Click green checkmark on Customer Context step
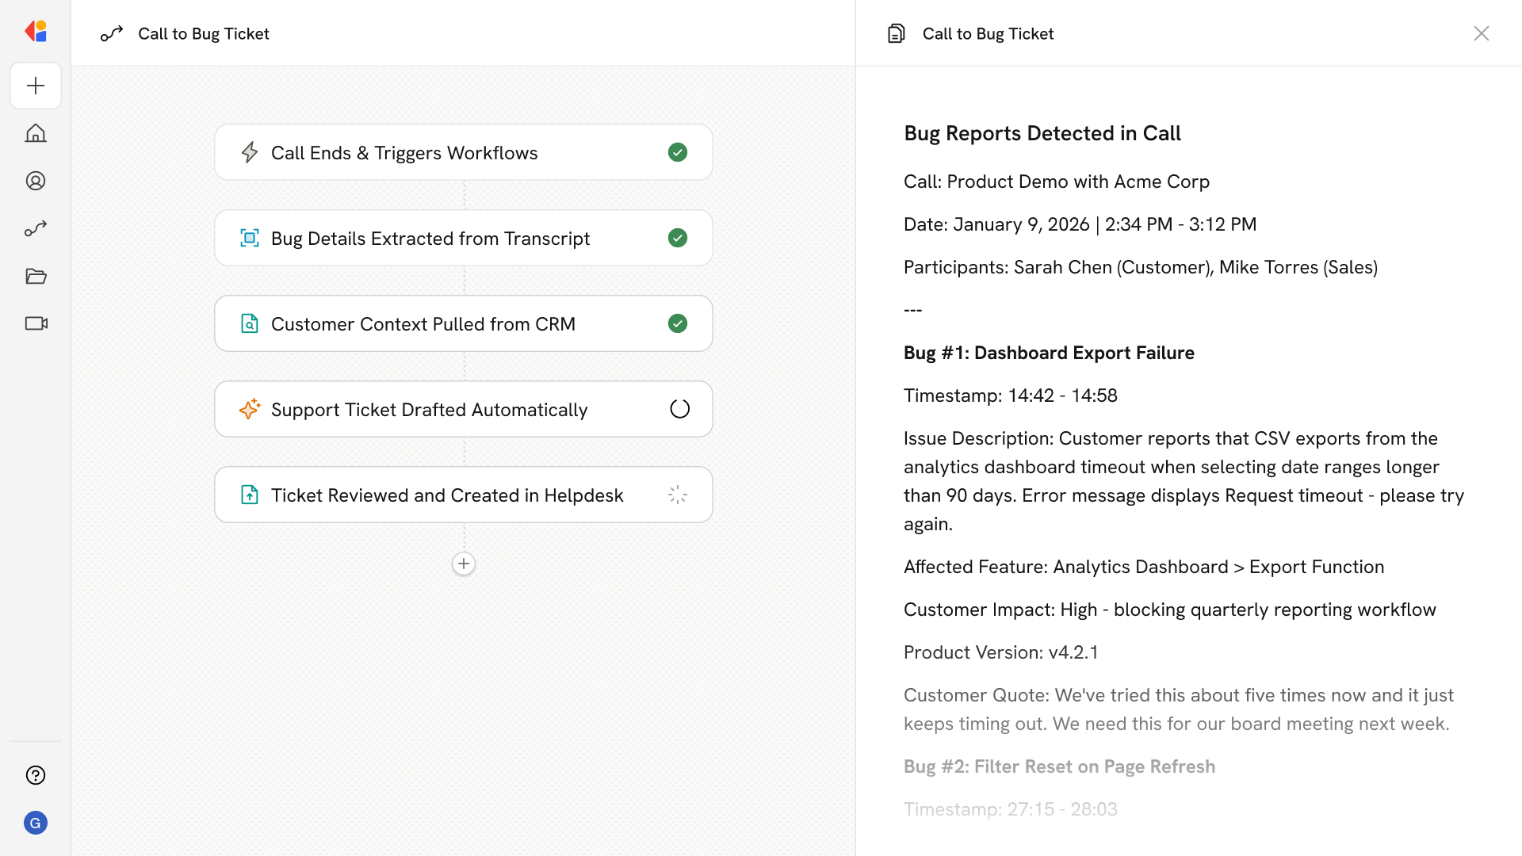Viewport: 1522px width, 856px height. (x=678, y=323)
